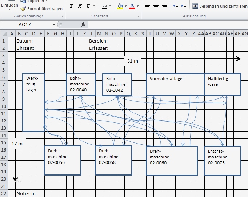248x197 pixels.
Task: Align text right
Action: [x=164, y=6]
